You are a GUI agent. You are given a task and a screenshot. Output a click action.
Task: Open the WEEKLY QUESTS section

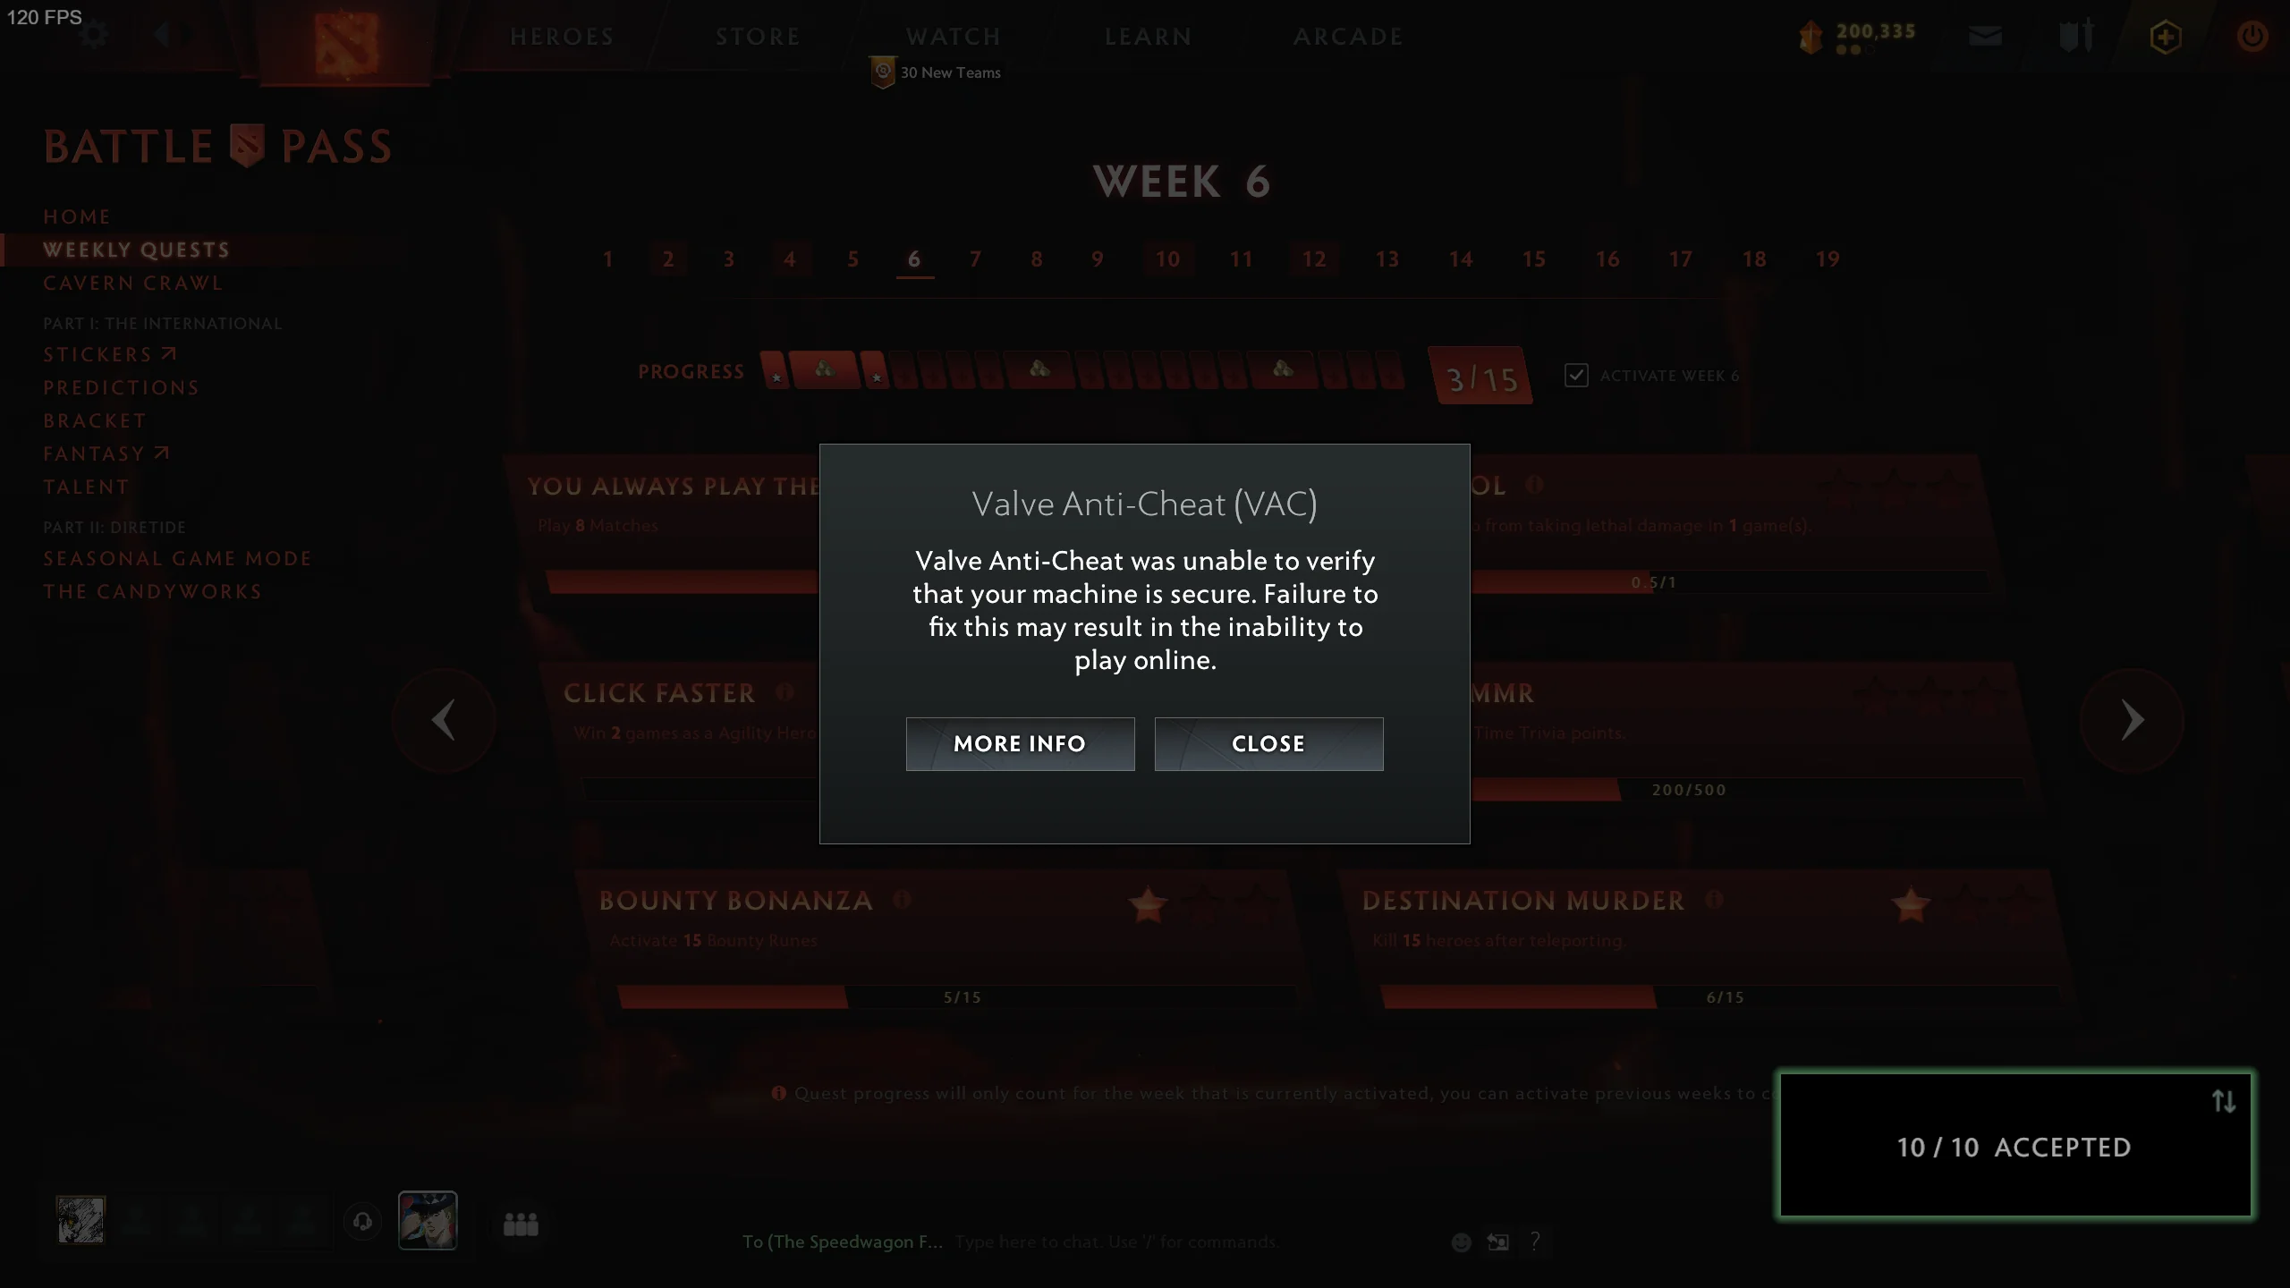pos(135,249)
